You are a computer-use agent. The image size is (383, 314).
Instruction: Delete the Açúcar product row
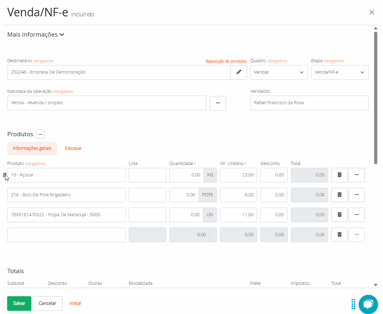(339, 175)
